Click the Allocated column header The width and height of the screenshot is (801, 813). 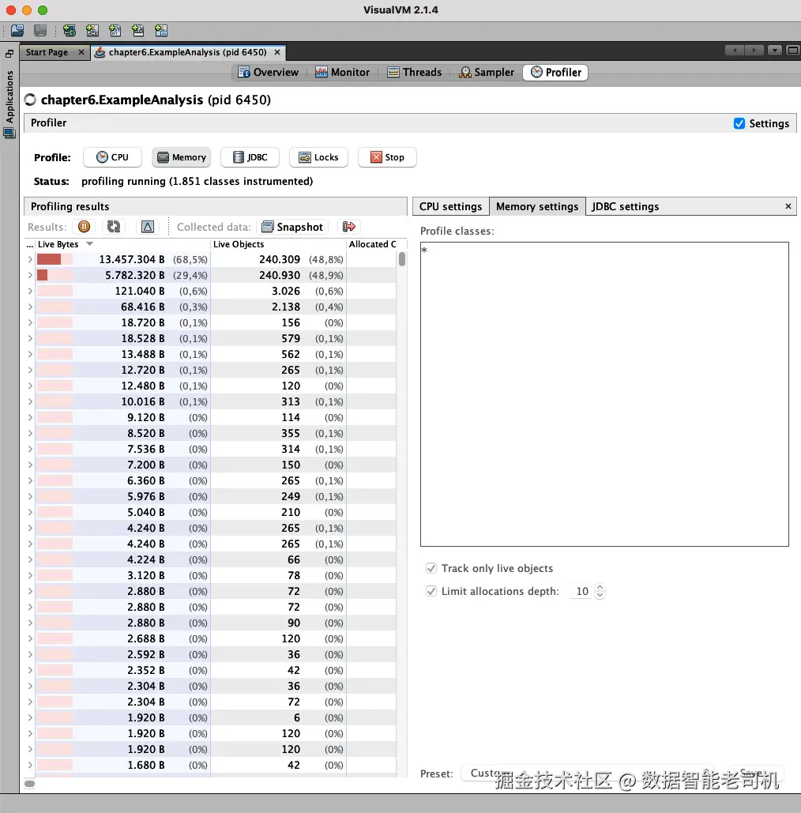point(372,243)
